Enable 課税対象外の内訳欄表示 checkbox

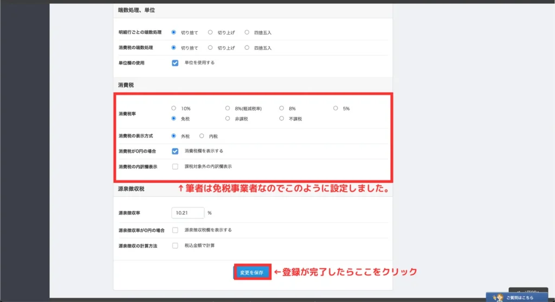[175, 166]
